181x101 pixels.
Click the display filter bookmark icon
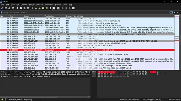(x=2, y=12)
